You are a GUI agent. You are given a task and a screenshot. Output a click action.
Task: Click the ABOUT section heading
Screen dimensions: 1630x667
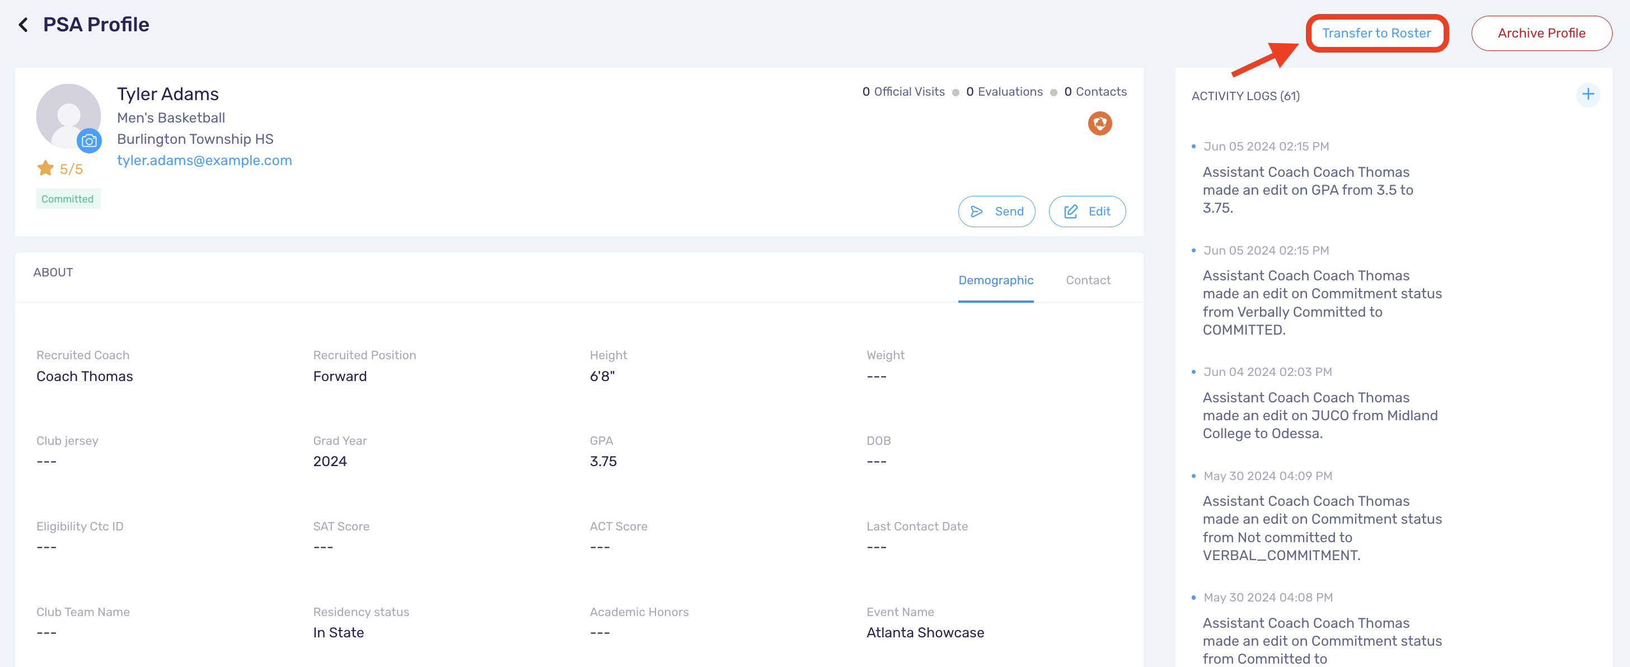[53, 273]
